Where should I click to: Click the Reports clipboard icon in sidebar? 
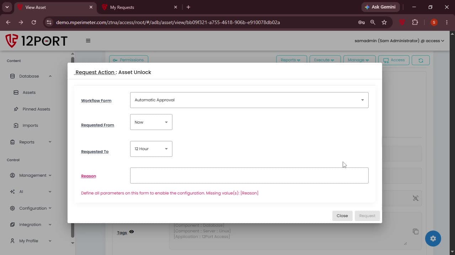(12, 142)
